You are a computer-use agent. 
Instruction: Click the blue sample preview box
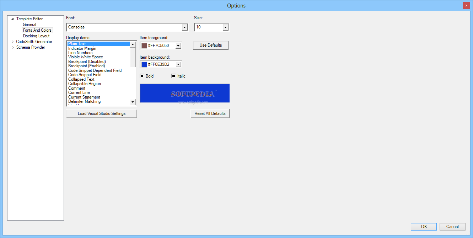185,93
